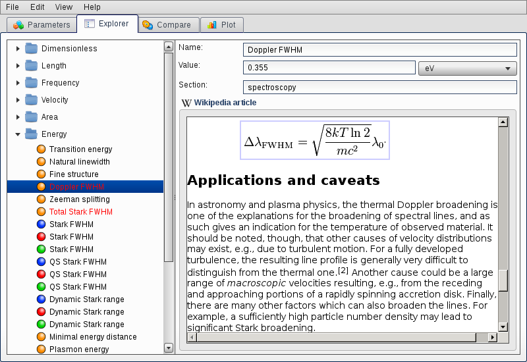The width and height of the screenshot is (527, 362).
Task: Select the Natural linewidth item
Action: (80, 161)
